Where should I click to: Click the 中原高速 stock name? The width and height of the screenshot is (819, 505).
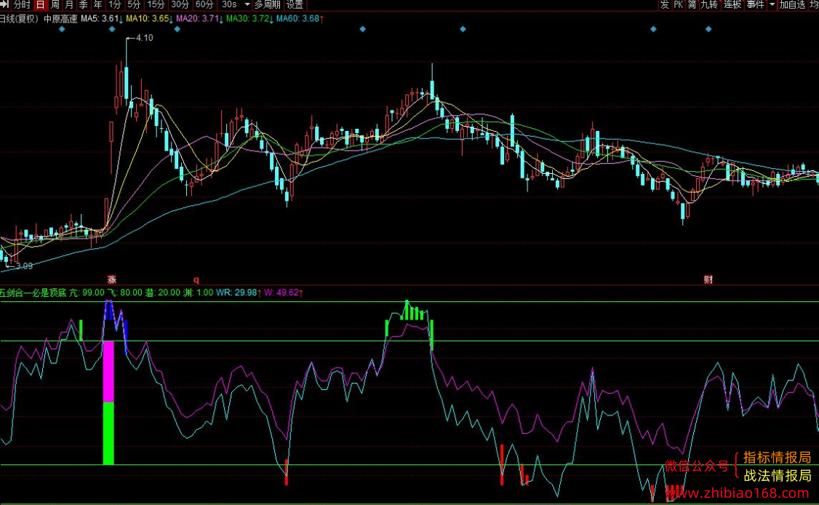click(x=60, y=19)
